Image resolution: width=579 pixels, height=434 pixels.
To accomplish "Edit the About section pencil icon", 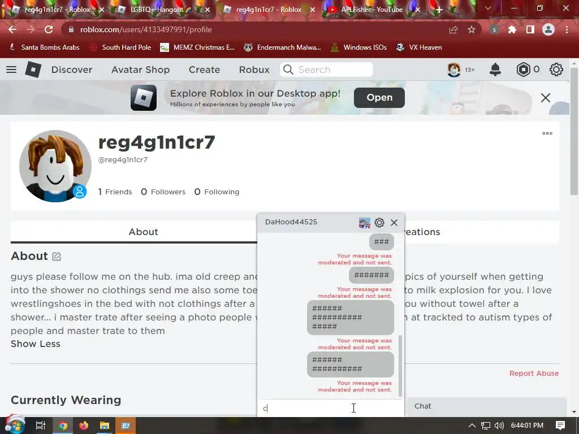I will (x=57, y=256).
